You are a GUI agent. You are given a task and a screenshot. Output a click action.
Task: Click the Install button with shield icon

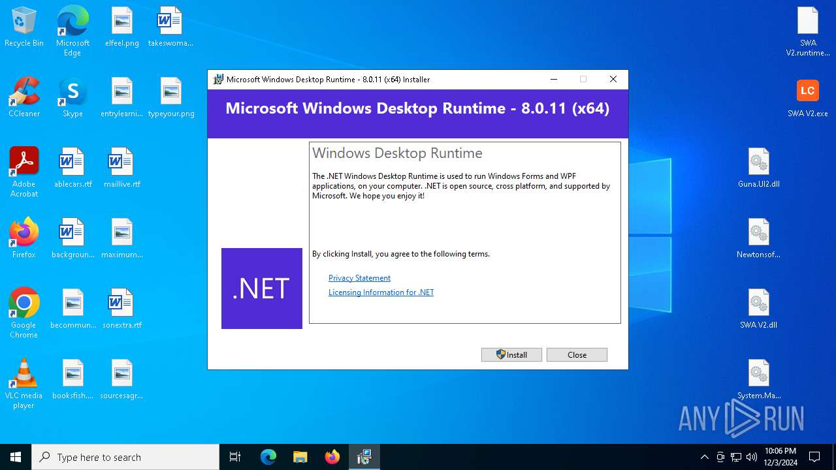511,354
